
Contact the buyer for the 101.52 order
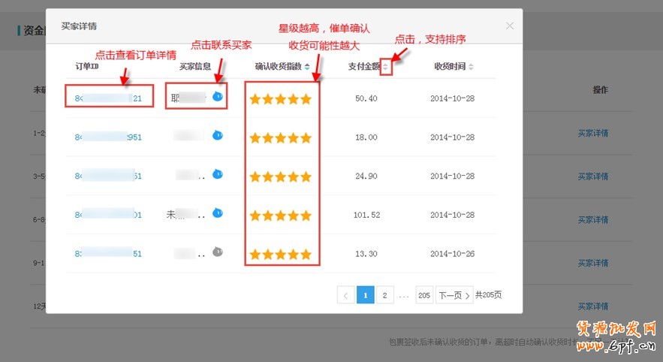click(217, 213)
